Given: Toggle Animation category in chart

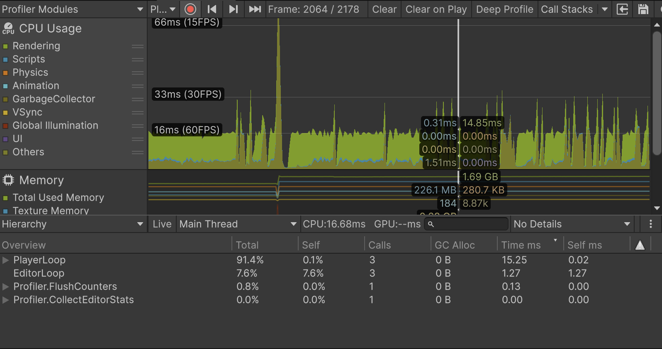Looking at the screenshot, I should tap(5, 86).
